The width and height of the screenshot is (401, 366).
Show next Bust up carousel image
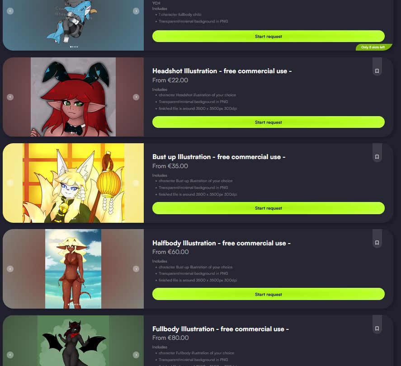coord(136,183)
